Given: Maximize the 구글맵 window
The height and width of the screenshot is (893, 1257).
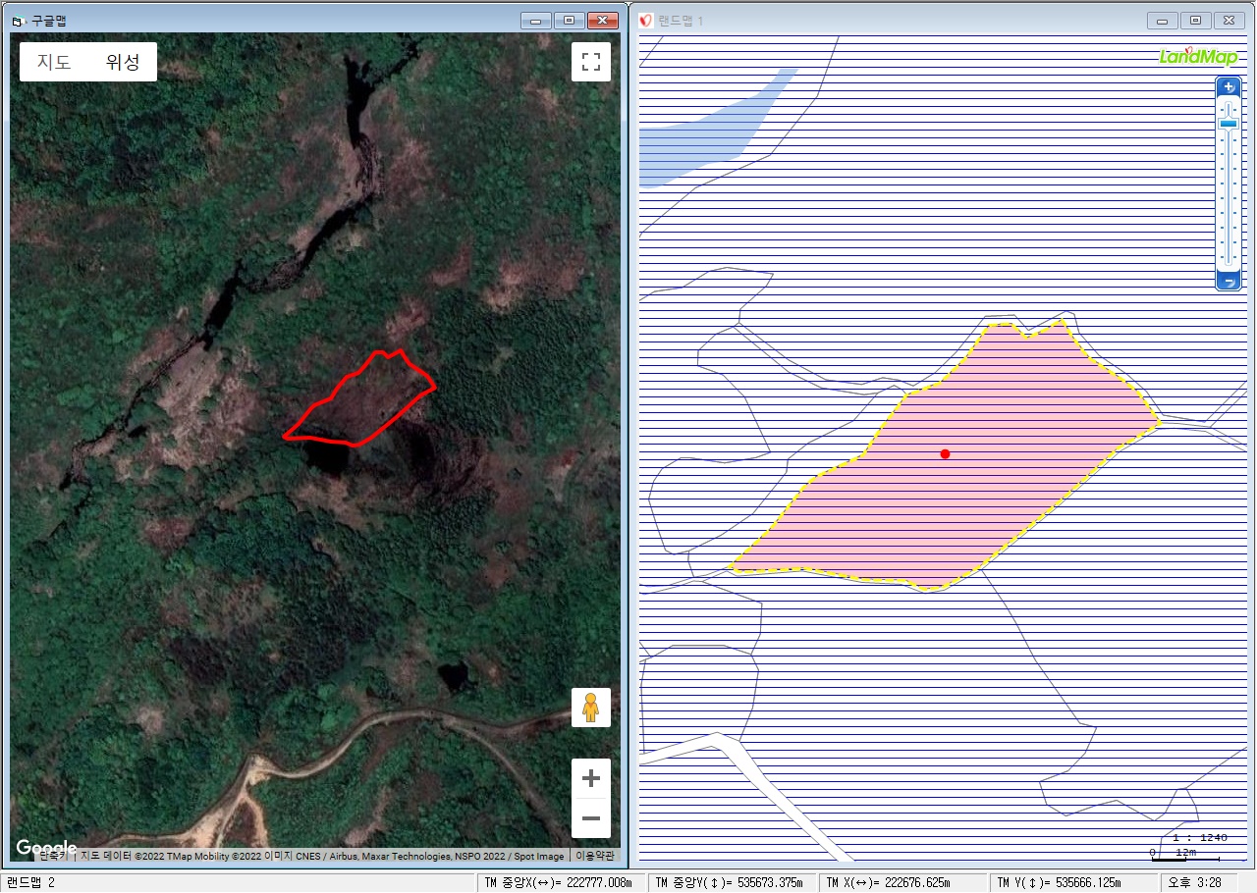Looking at the screenshot, I should [x=569, y=20].
